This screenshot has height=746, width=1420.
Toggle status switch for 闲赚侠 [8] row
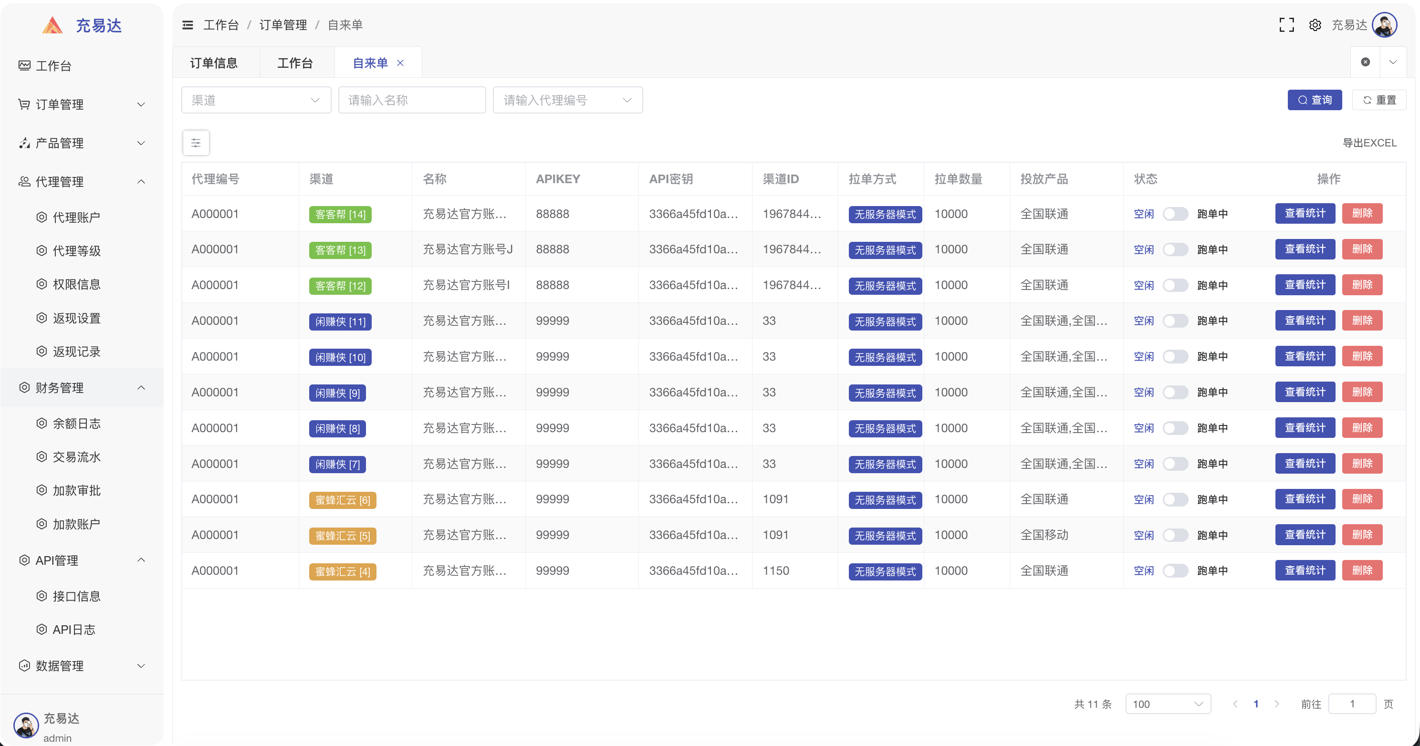point(1175,428)
